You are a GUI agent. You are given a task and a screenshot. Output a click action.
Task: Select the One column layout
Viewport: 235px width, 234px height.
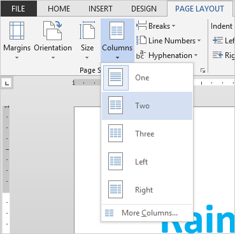click(x=147, y=78)
